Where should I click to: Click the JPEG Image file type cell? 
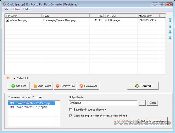112,20
